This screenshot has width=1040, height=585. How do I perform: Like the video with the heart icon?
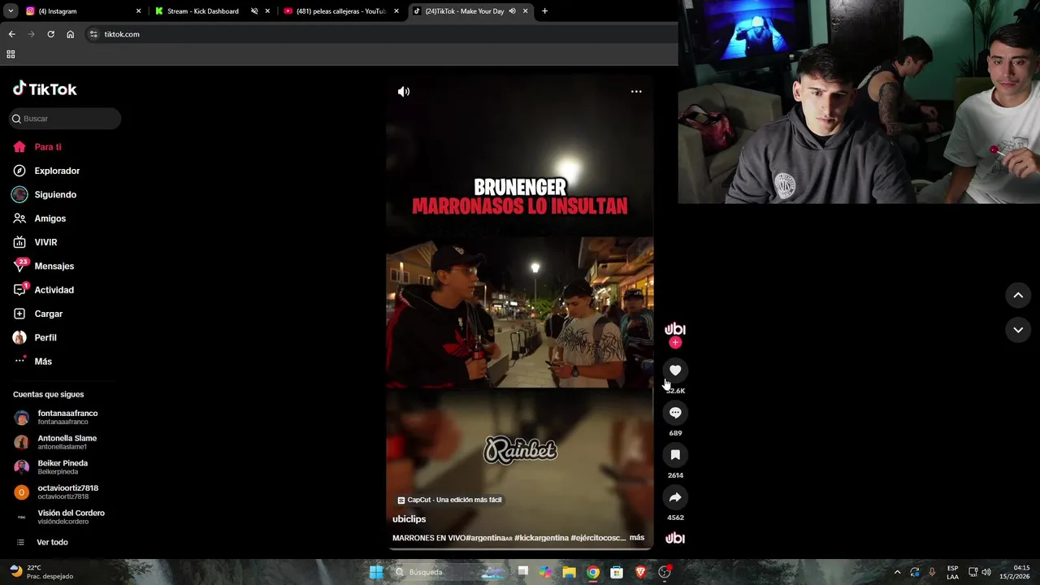(x=675, y=370)
